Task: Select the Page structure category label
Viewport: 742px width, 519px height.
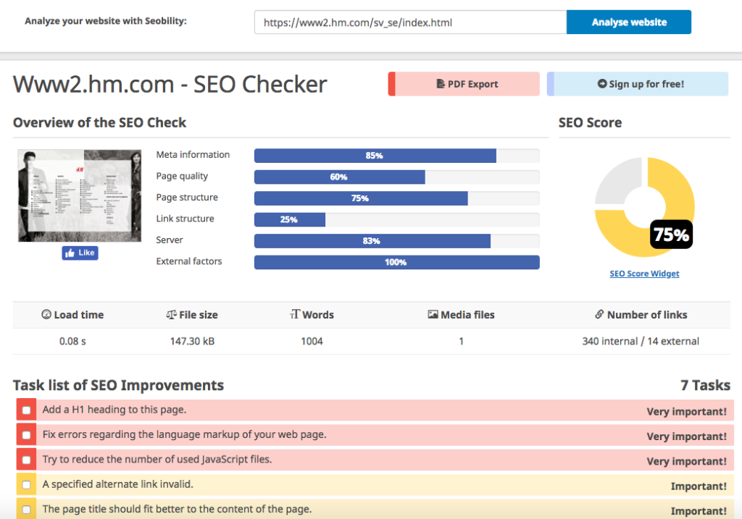Action: pyautogui.click(x=187, y=198)
